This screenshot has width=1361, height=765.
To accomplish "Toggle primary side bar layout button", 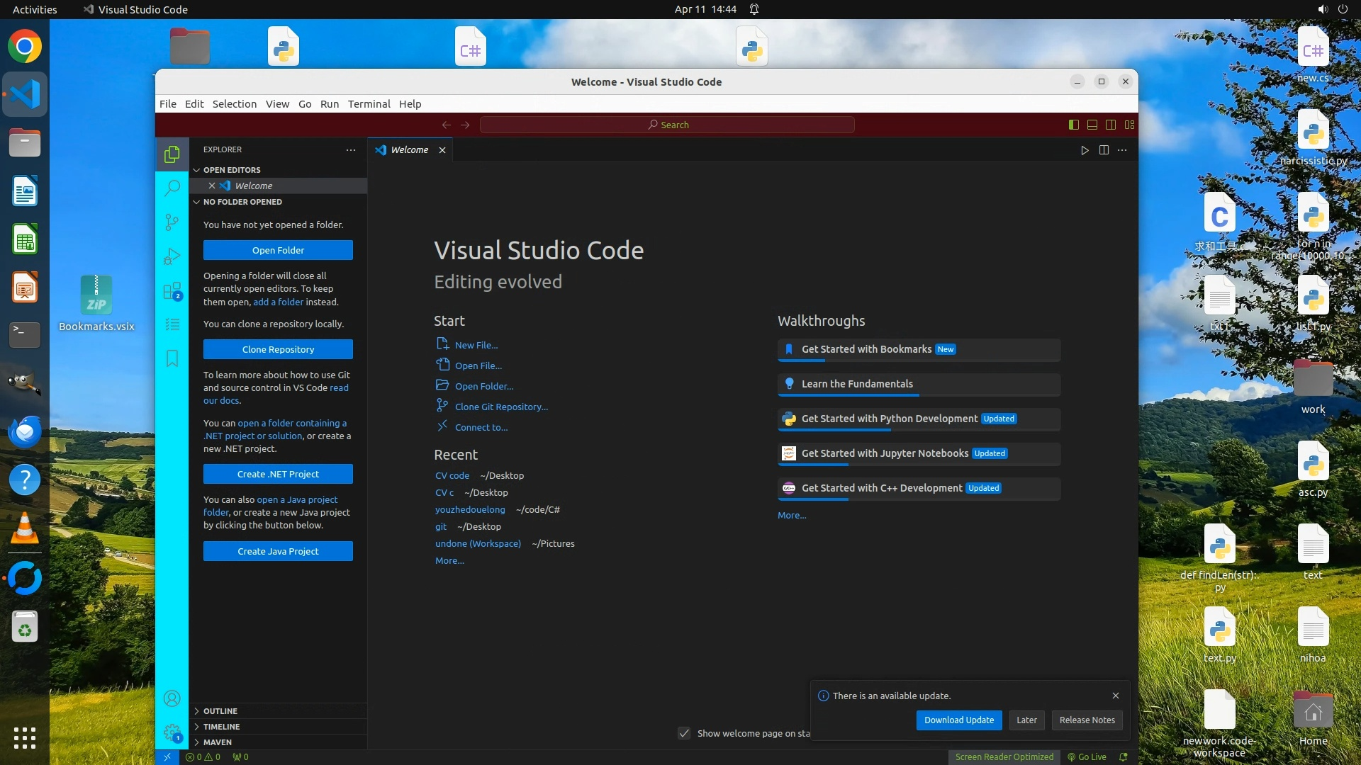I will point(1074,125).
